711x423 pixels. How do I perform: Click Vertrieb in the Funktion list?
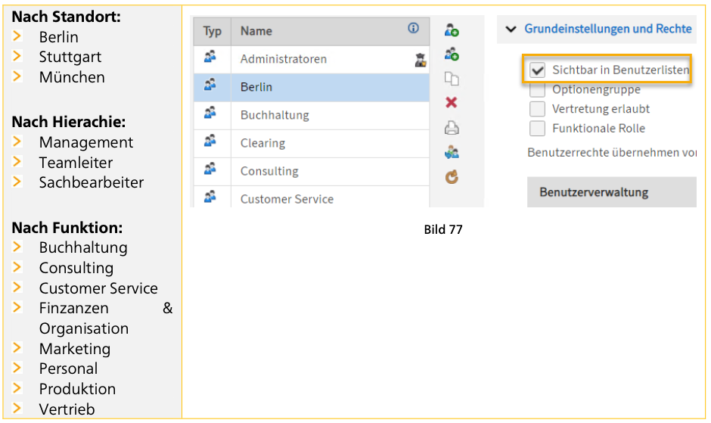pos(67,409)
